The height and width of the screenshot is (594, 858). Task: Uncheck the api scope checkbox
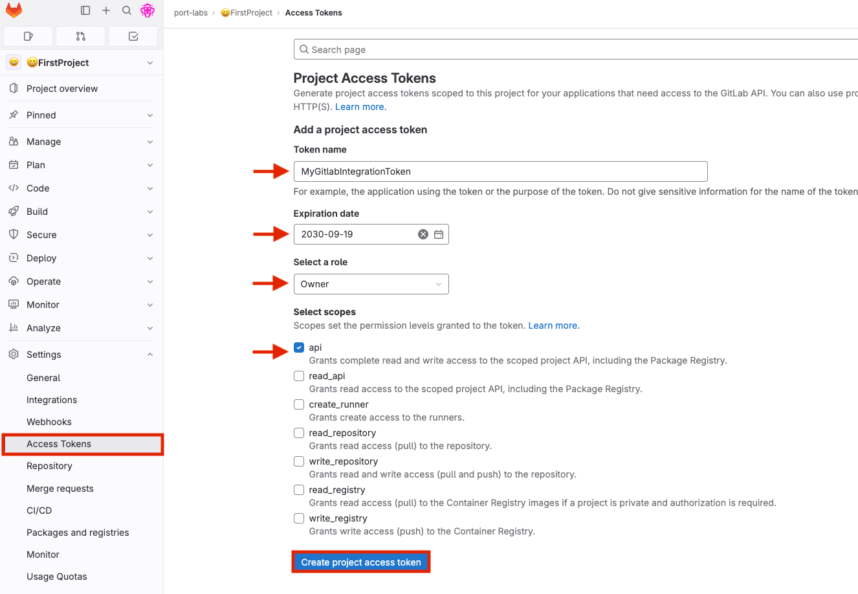pos(299,347)
